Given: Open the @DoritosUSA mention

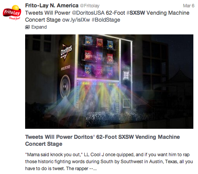Looking at the screenshot, I should click(x=88, y=13).
